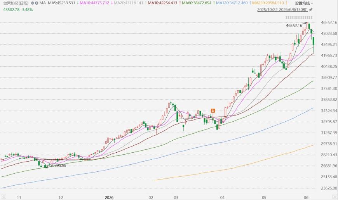Click the 40438.25 price axis label

tap(329, 66)
